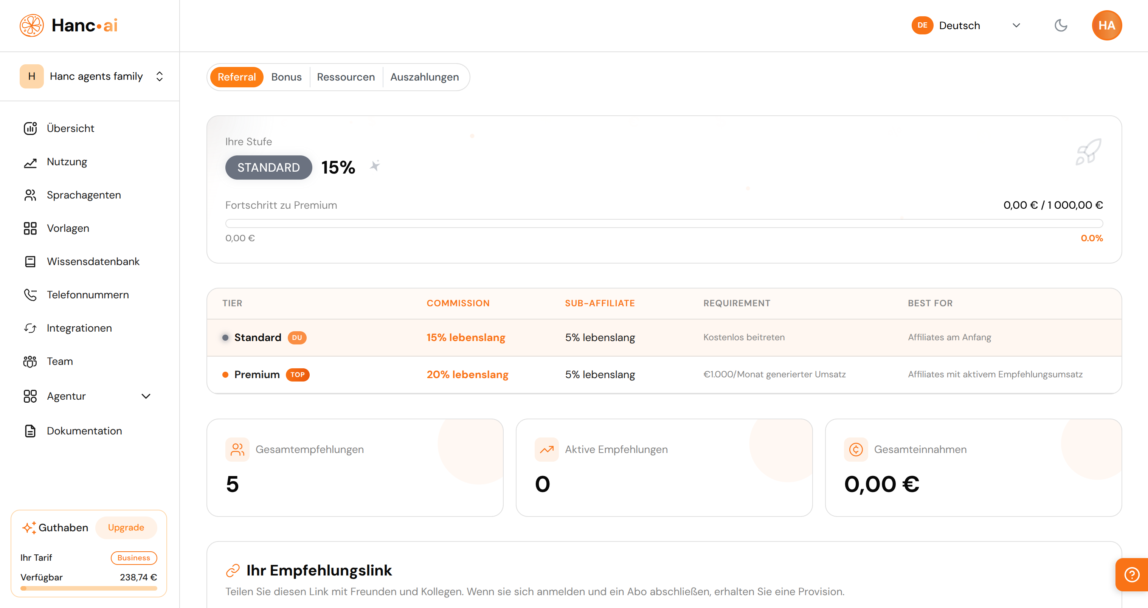Open Telefonnummern via phone icon
This screenshot has width=1148, height=608.
(x=30, y=295)
